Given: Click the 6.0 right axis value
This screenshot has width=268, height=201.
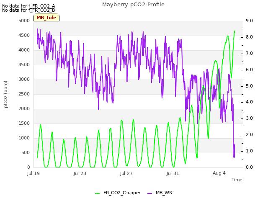Looking at the screenshot, I should pyautogui.click(x=249, y=70).
